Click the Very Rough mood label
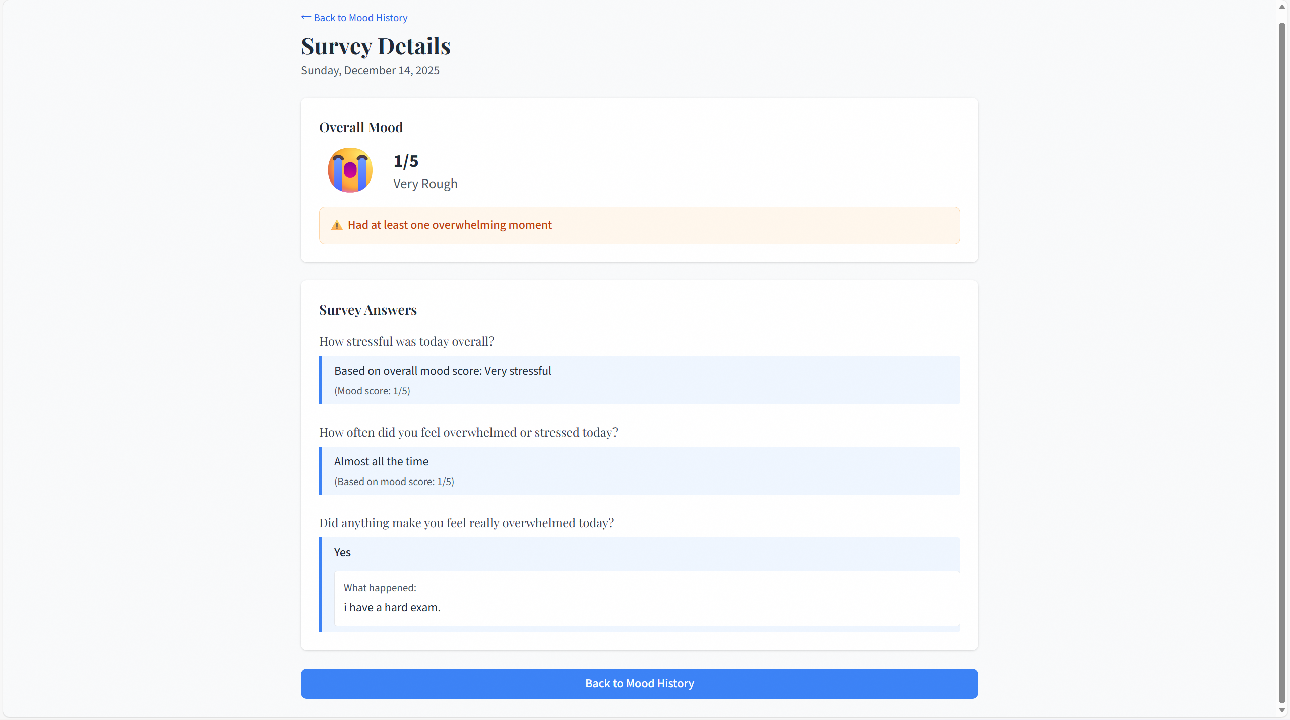 point(425,184)
